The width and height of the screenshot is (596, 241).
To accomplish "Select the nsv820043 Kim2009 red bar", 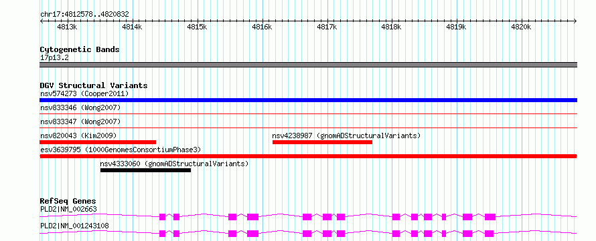I will 98,142.
